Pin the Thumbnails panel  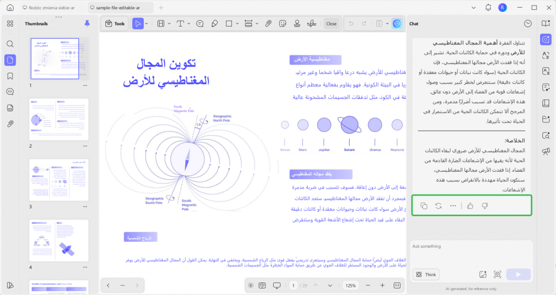point(87,23)
